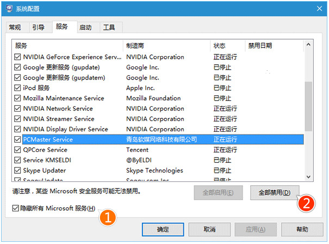Uncheck the PCMaster Service checkbox
The width and height of the screenshot is (329, 244).
tap(18, 140)
